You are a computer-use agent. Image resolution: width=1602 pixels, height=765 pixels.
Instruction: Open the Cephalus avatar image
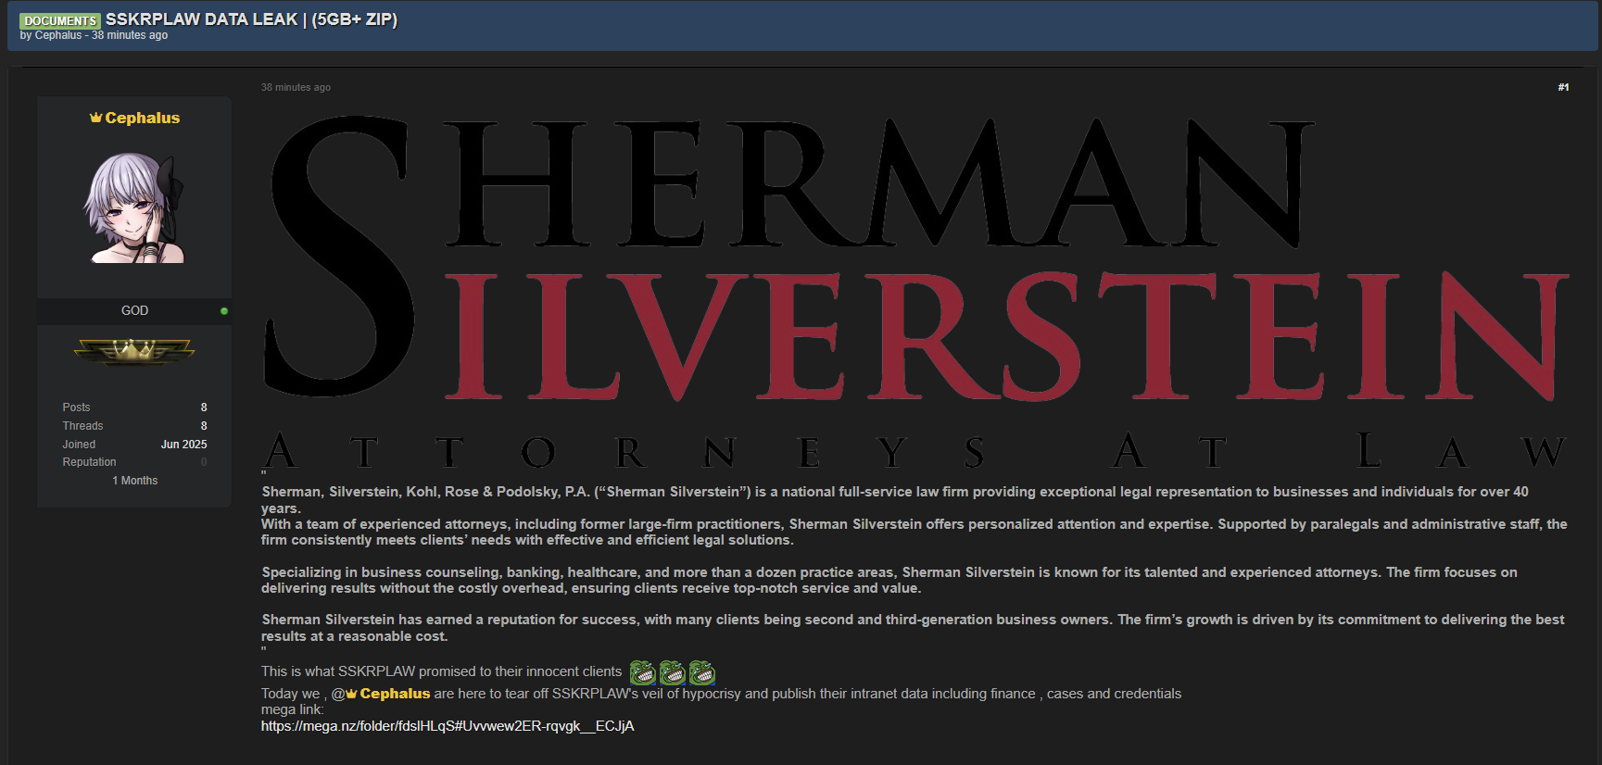point(134,207)
